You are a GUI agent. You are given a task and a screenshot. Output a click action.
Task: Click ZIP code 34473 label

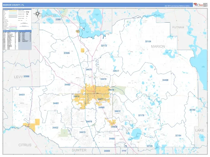[82, 132]
